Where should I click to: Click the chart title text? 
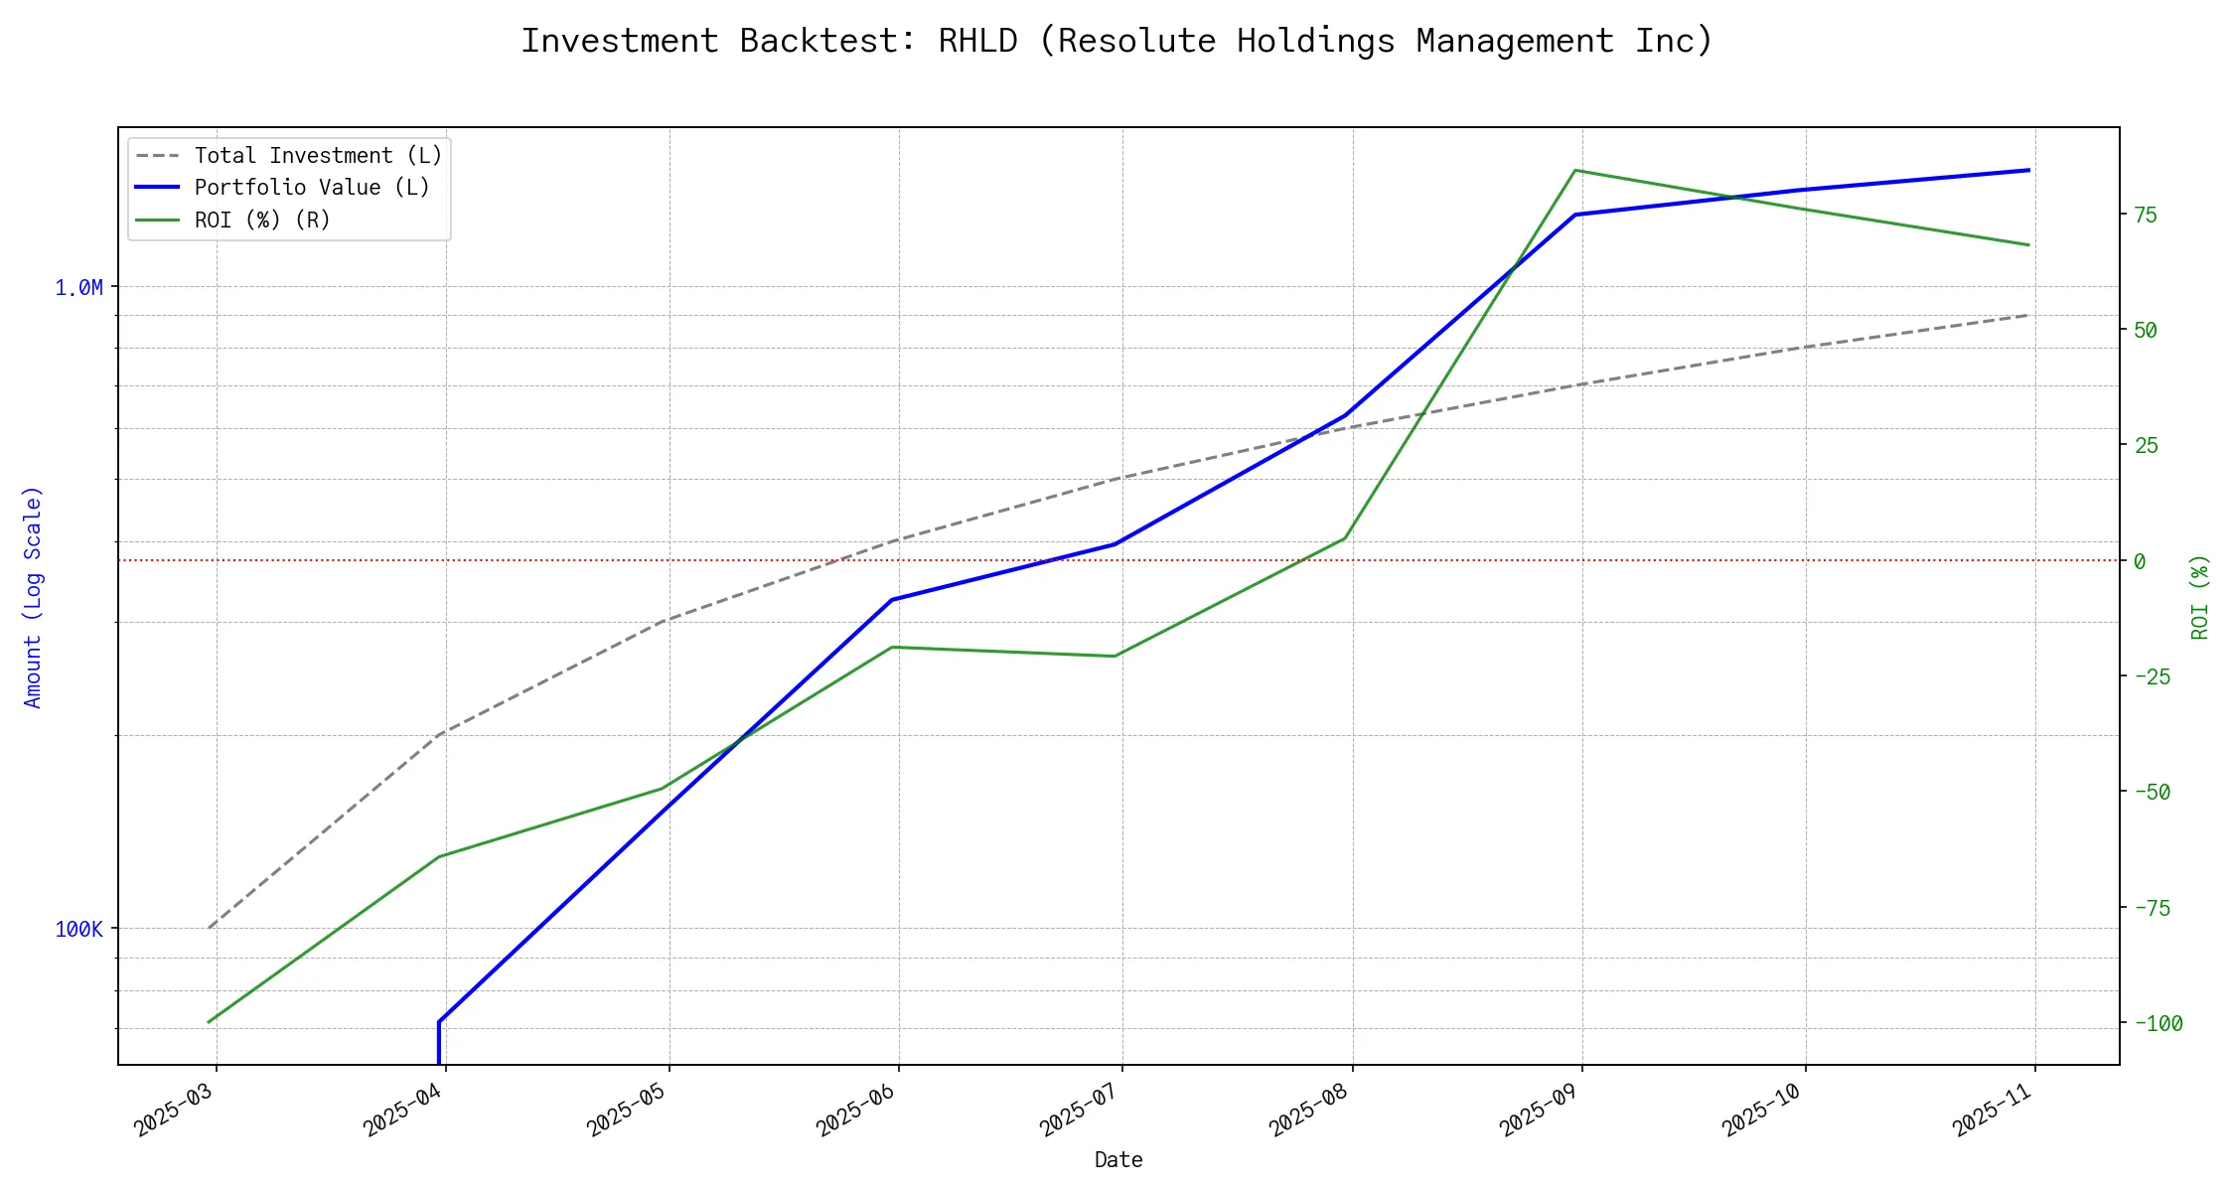tap(1117, 41)
